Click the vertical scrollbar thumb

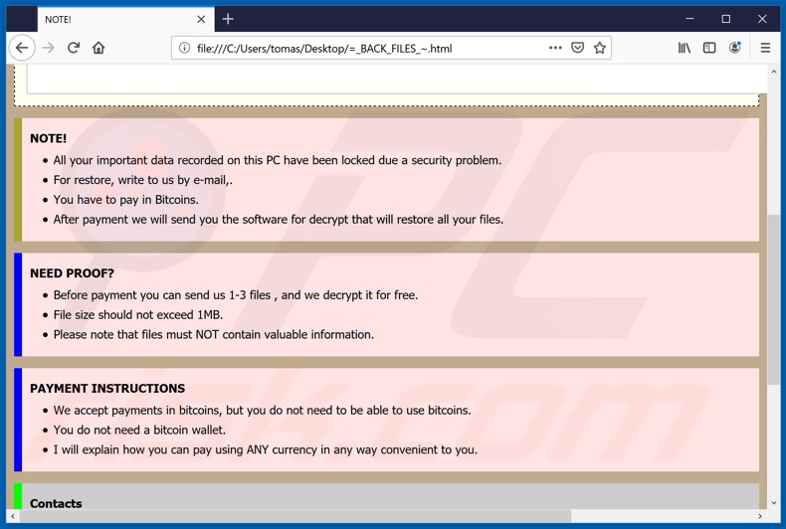pyautogui.click(x=774, y=299)
